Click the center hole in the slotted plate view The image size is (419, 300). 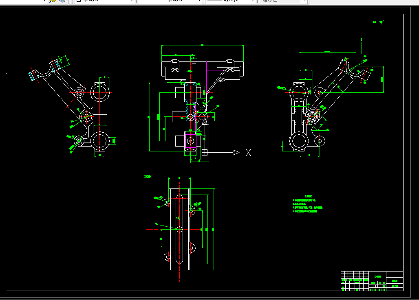(x=180, y=229)
